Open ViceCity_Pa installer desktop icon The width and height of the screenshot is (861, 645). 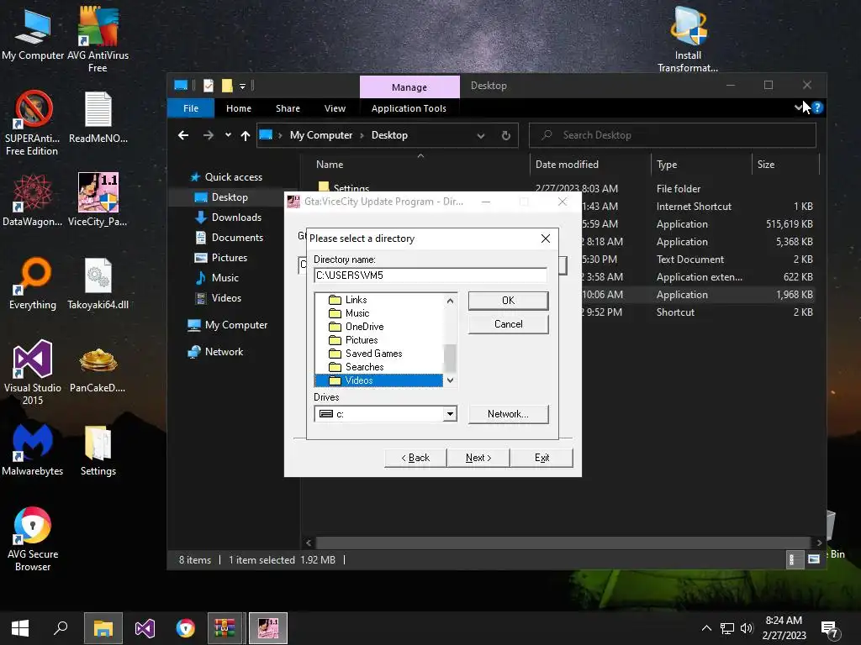[x=98, y=200]
